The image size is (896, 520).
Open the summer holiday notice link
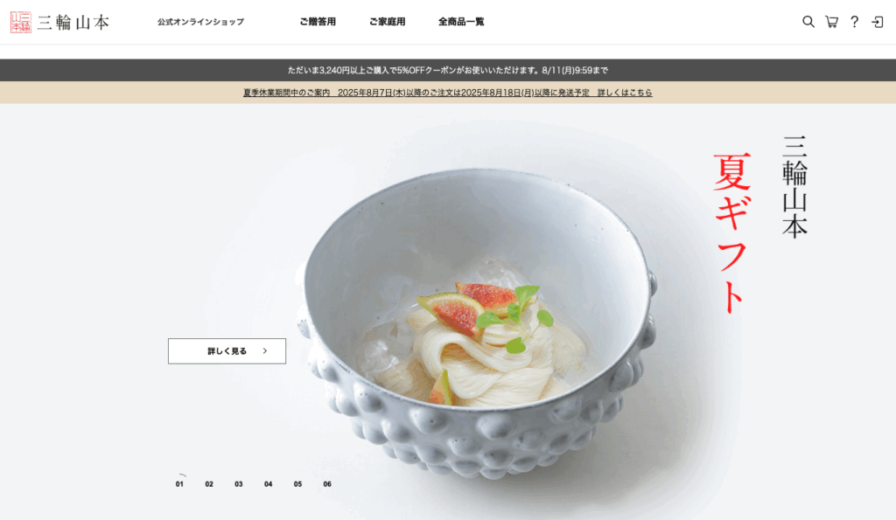[447, 93]
